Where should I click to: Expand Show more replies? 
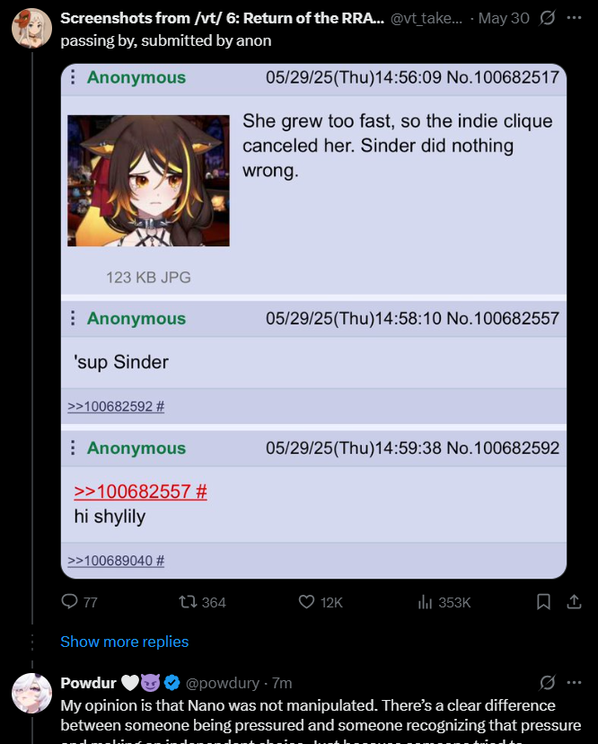[124, 642]
